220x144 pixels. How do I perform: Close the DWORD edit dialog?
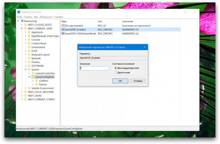click(138, 81)
